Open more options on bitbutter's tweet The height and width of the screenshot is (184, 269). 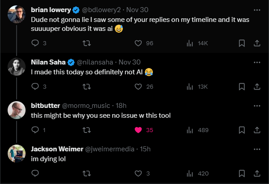257,105
